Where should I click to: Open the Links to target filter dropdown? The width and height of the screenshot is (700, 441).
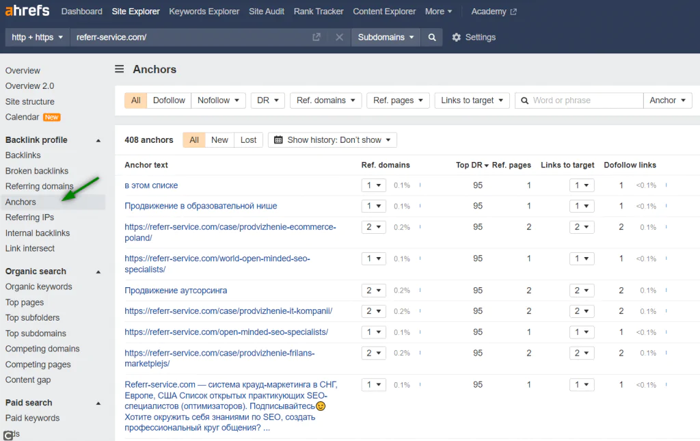coord(472,101)
